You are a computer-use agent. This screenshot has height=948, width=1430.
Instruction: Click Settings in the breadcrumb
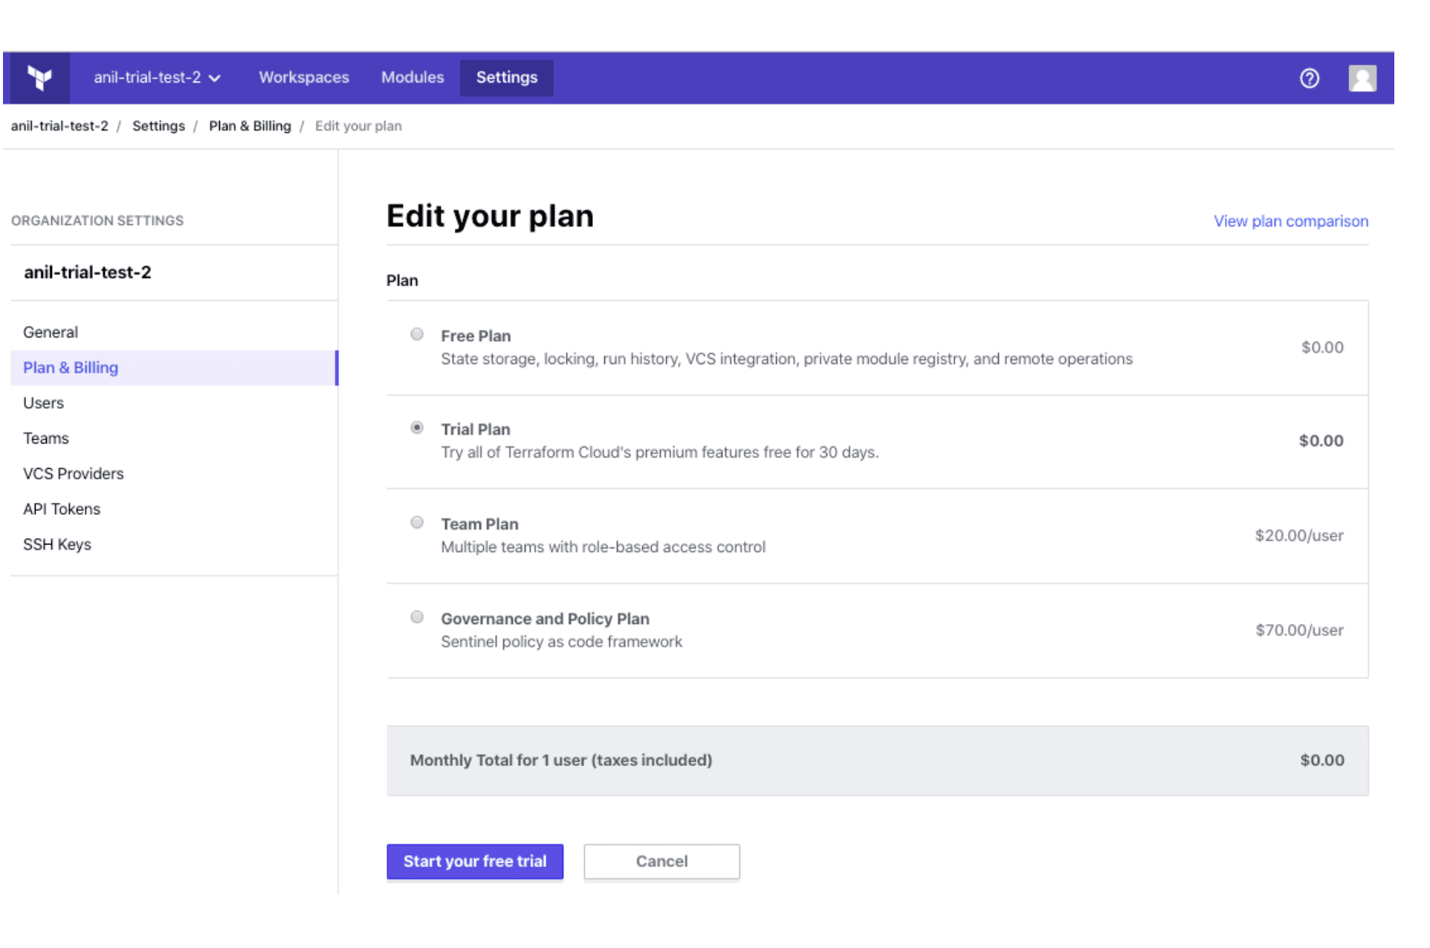click(158, 126)
